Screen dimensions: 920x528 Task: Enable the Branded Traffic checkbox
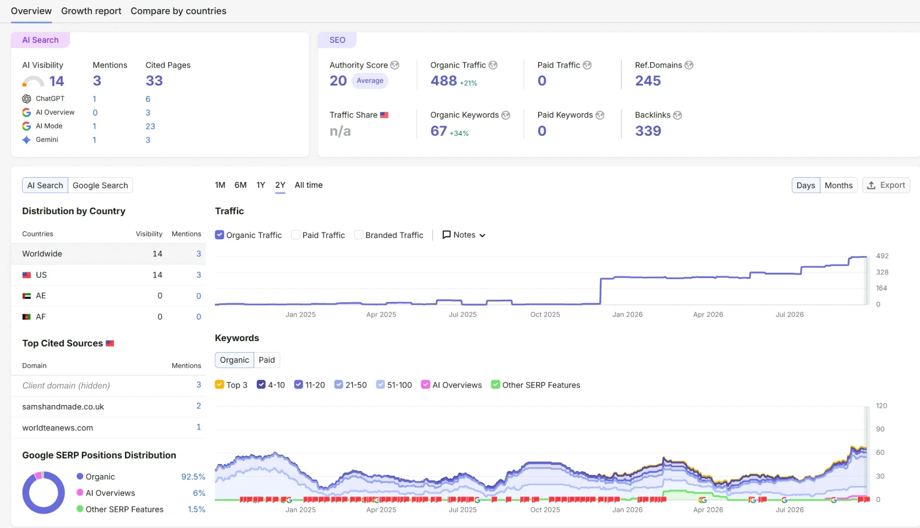pos(359,235)
